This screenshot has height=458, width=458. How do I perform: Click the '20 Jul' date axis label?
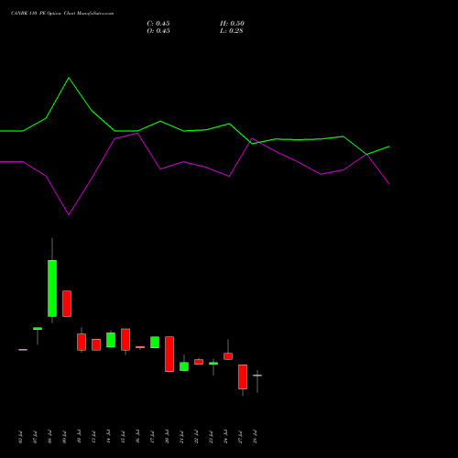point(167,437)
